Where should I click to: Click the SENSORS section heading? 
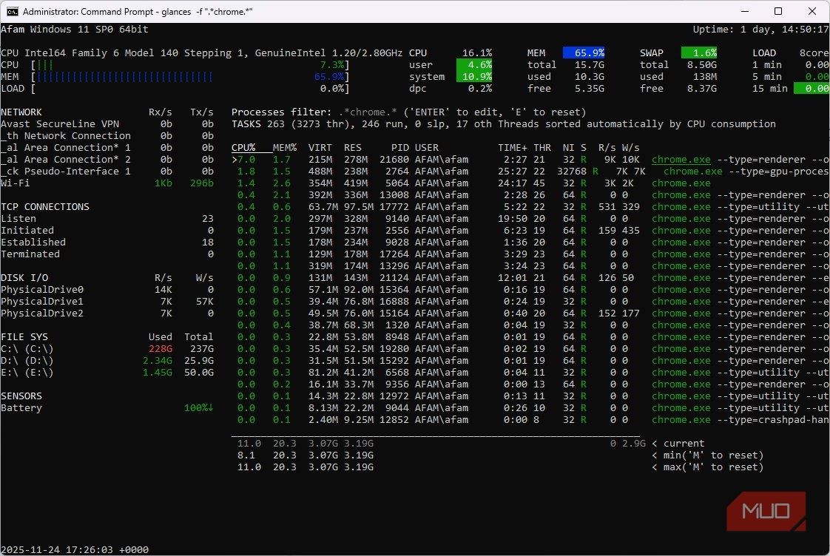(21, 396)
